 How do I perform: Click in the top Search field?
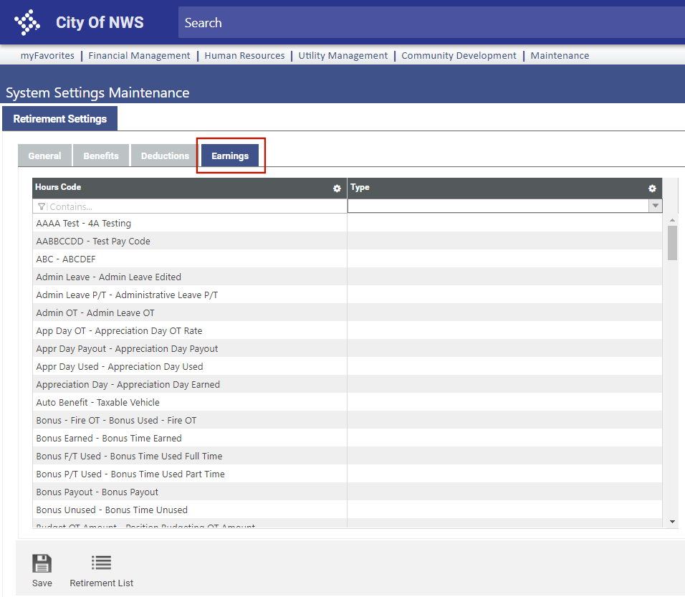click(430, 23)
